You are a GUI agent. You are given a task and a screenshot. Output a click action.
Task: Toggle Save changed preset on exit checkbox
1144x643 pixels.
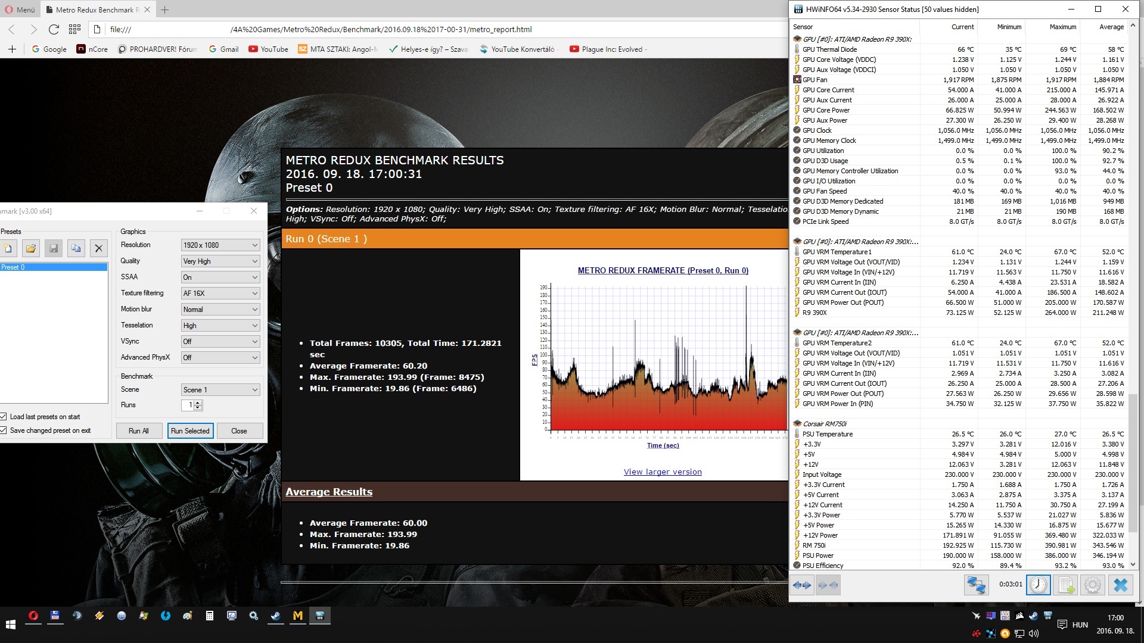point(4,430)
